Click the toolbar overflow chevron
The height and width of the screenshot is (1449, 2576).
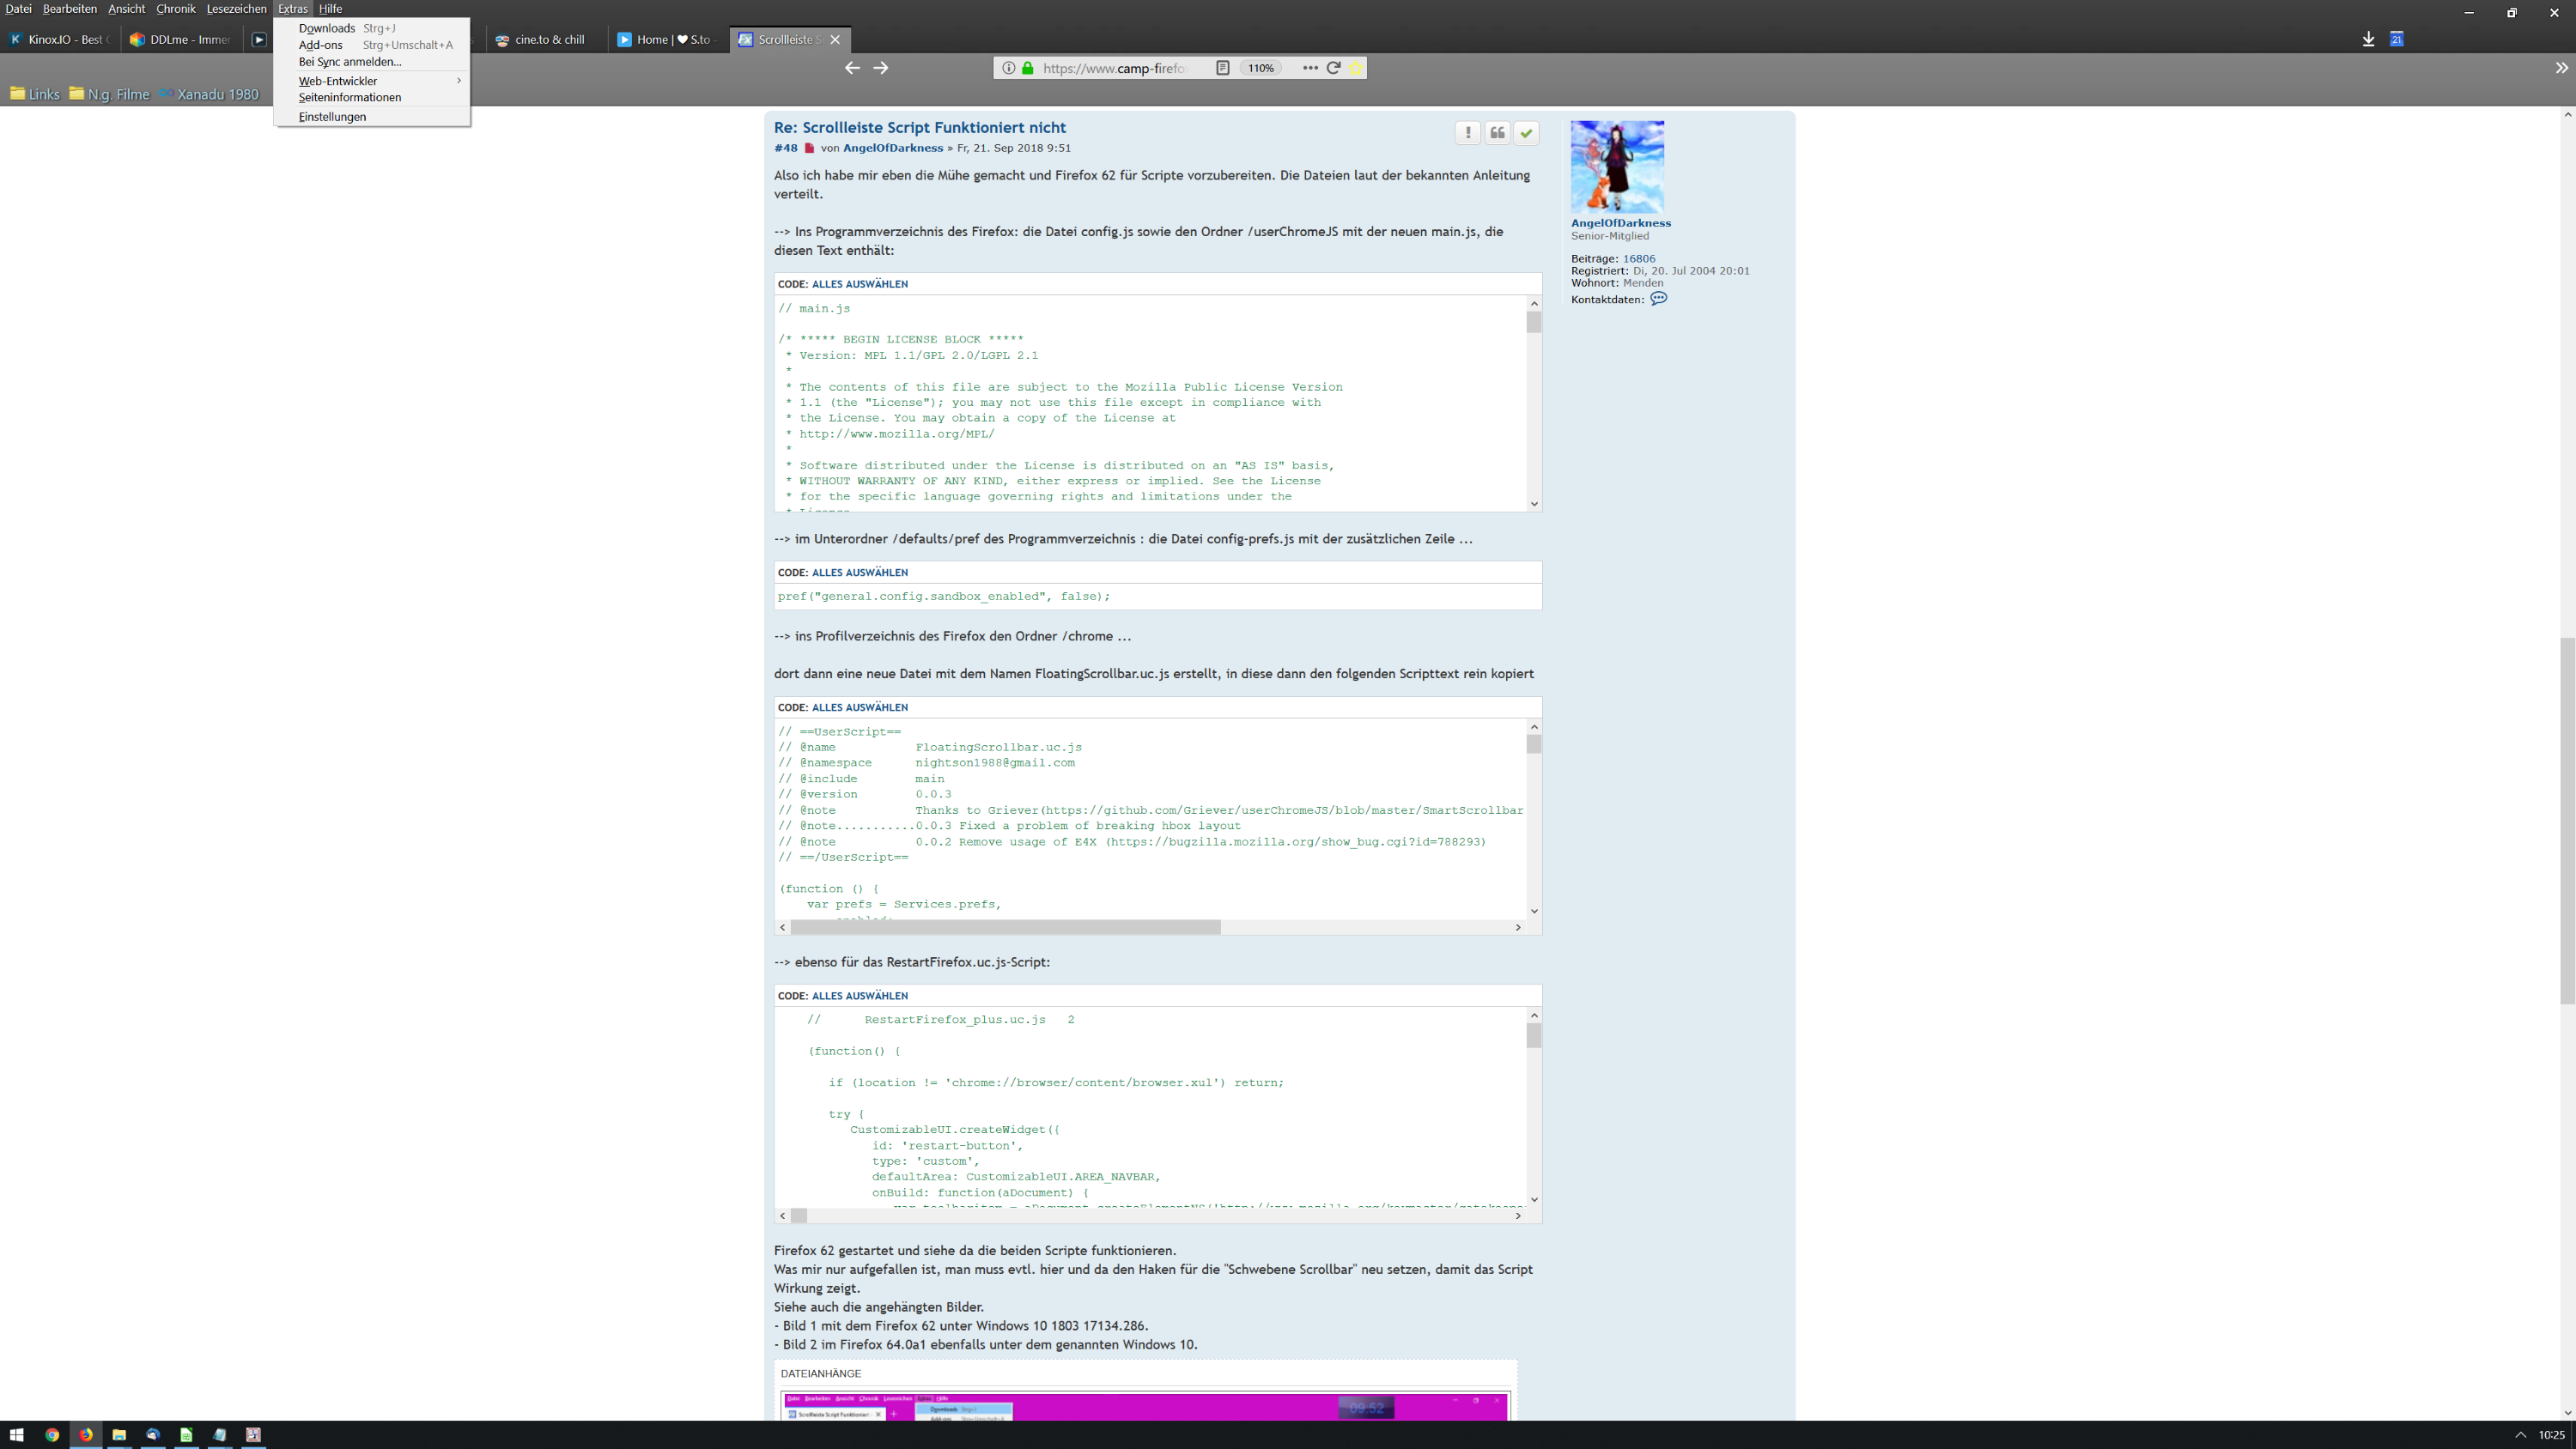click(2561, 68)
